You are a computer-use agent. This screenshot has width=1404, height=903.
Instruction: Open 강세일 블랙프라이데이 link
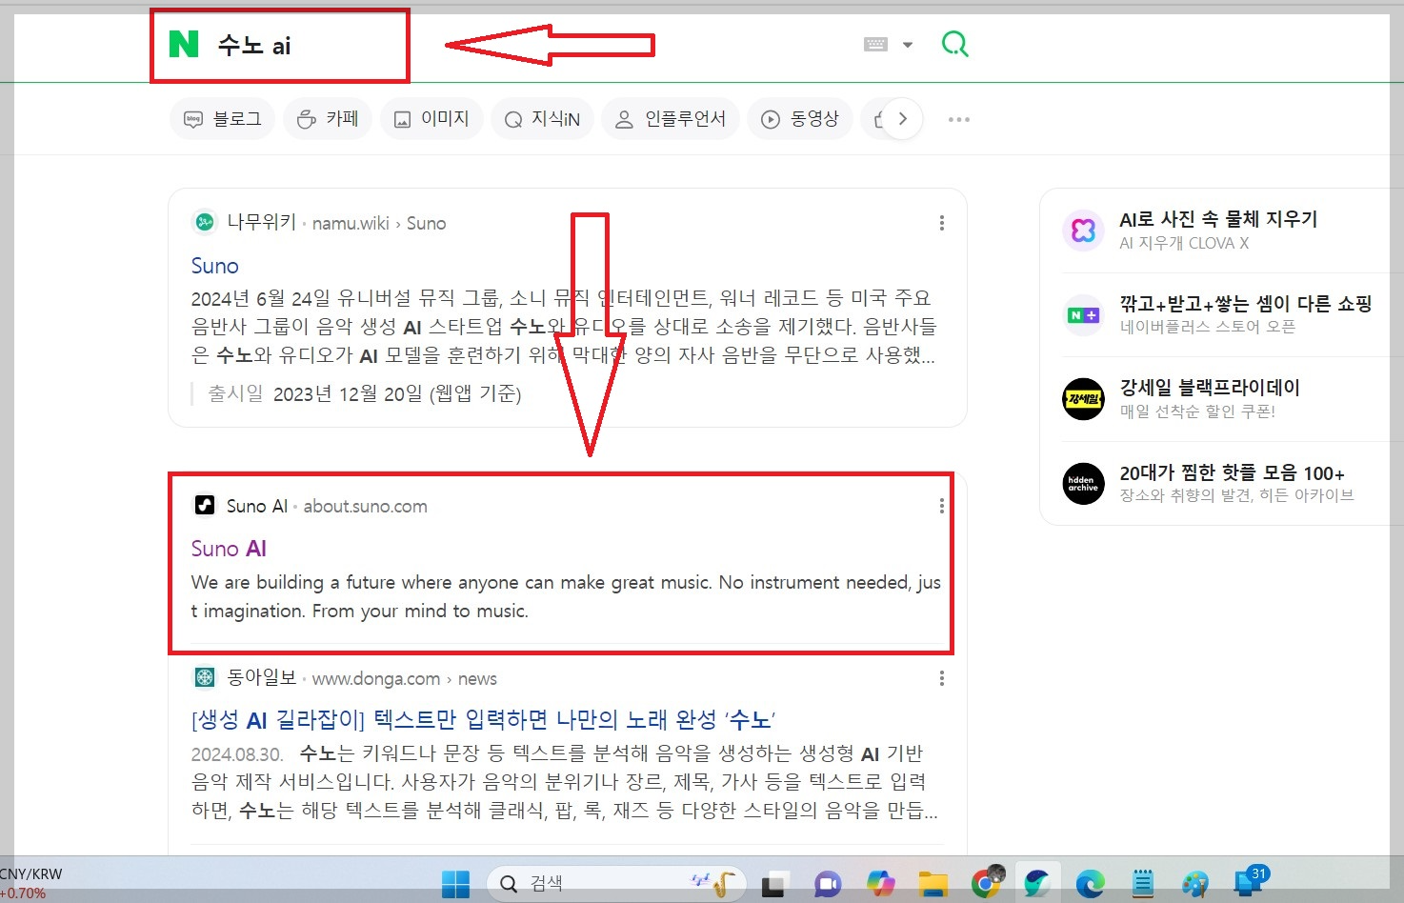(1210, 387)
